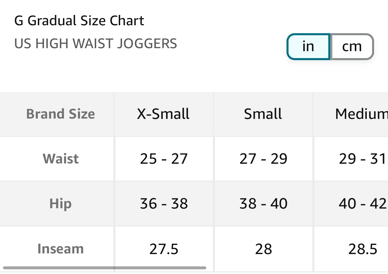Click the US HIGH WAIST JOGGERS subtitle
Image resolution: width=388 pixels, height=274 pixels.
tap(96, 44)
